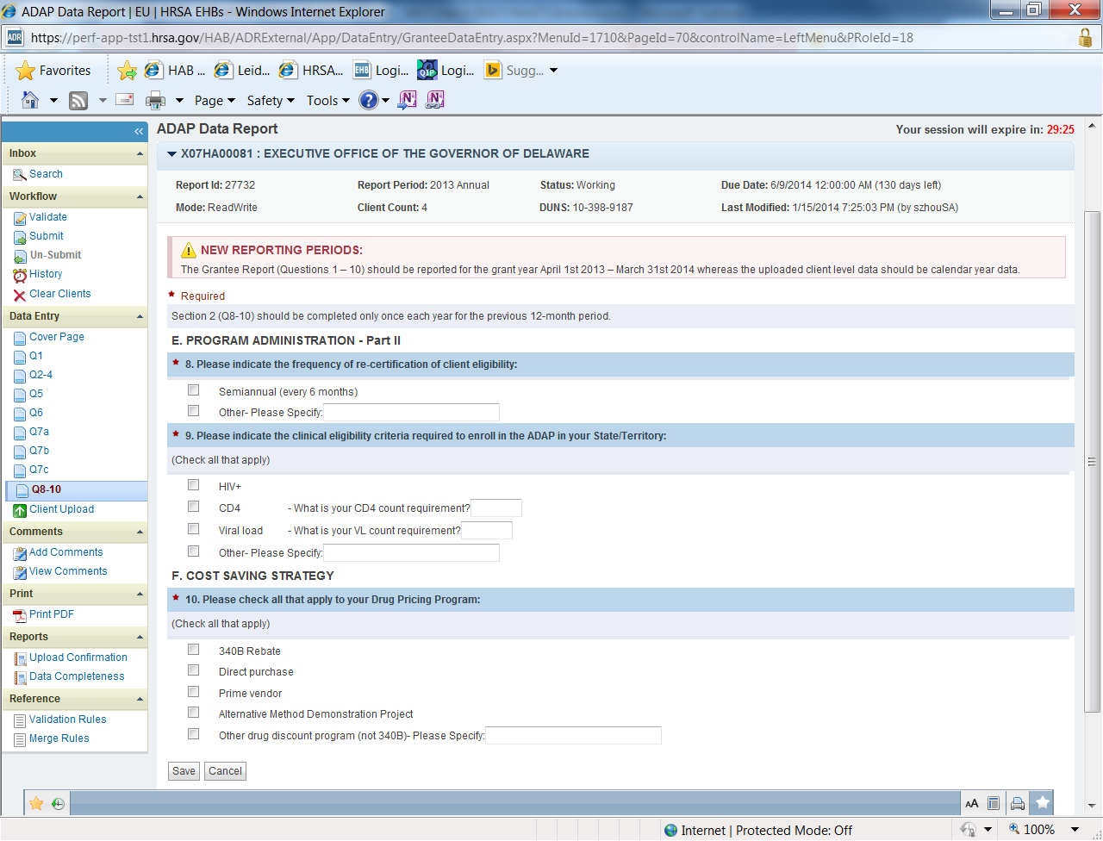Image resolution: width=1103 pixels, height=841 pixels.
Task: Open the History clock icon
Action: 20,275
